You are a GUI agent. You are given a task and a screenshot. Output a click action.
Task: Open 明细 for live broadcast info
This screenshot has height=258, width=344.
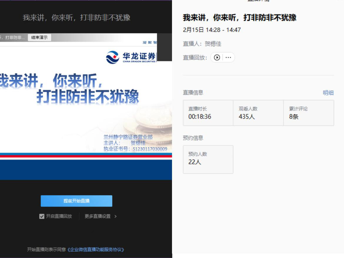328,93
